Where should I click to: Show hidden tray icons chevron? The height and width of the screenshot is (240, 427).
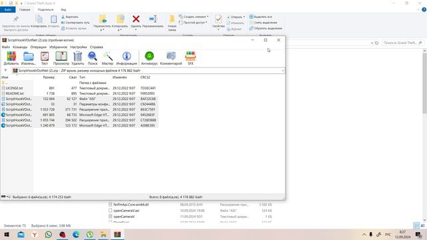[364, 235]
